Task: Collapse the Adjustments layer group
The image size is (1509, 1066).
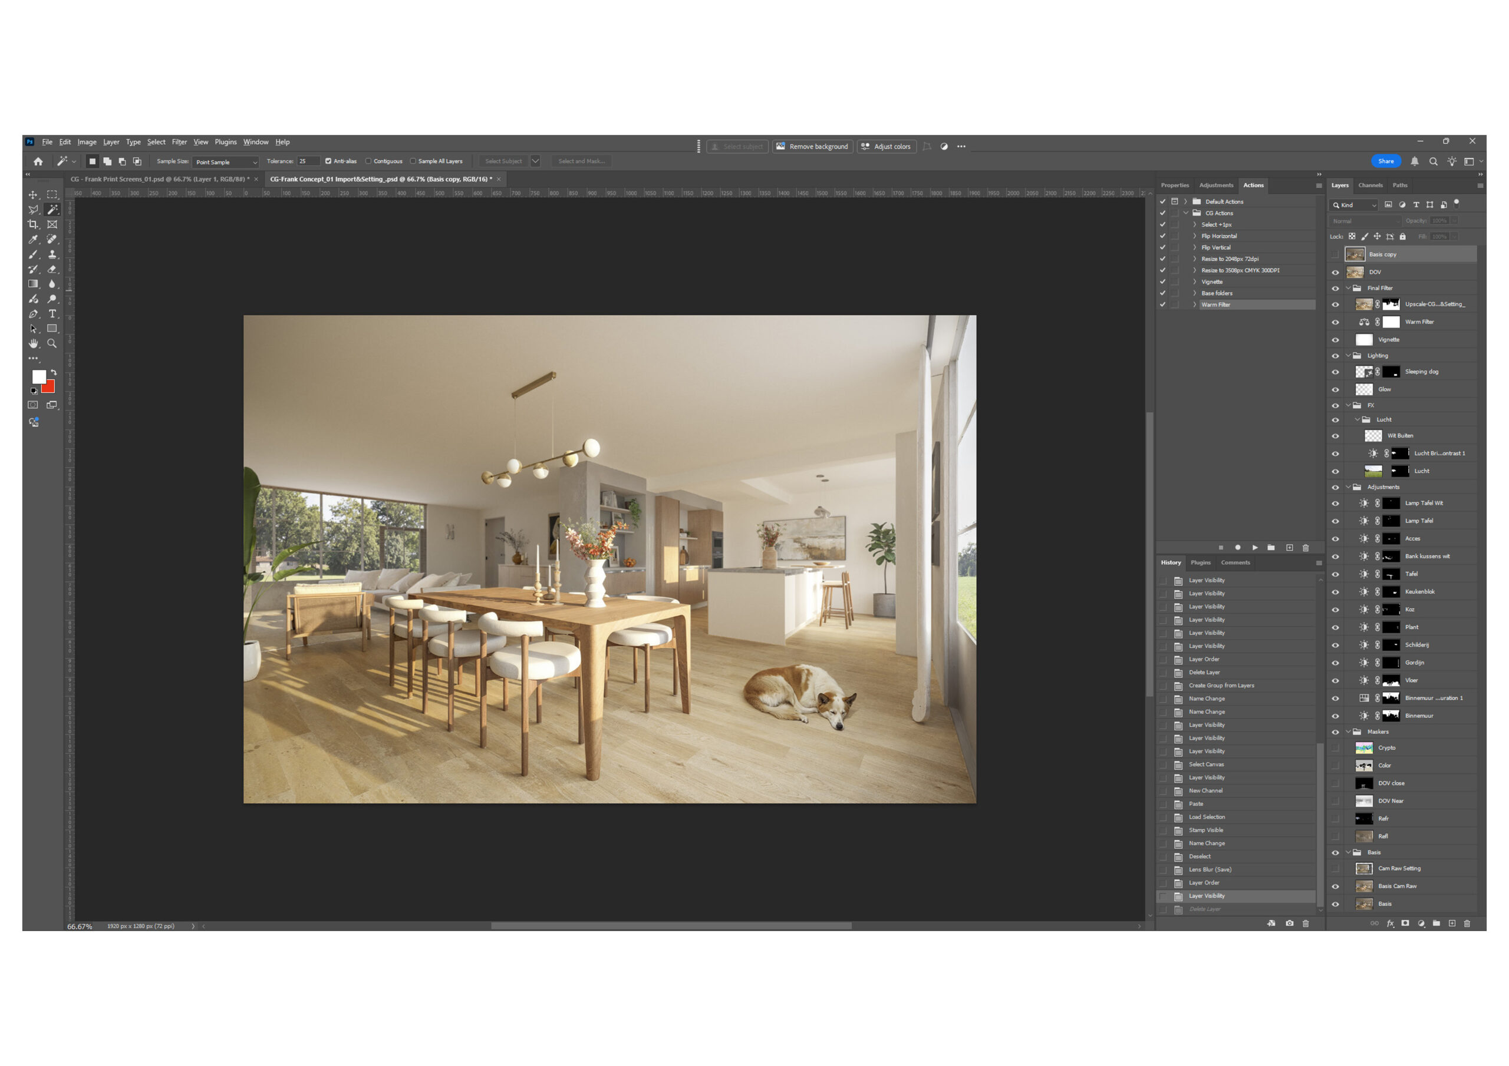Action: pos(1348,487)
